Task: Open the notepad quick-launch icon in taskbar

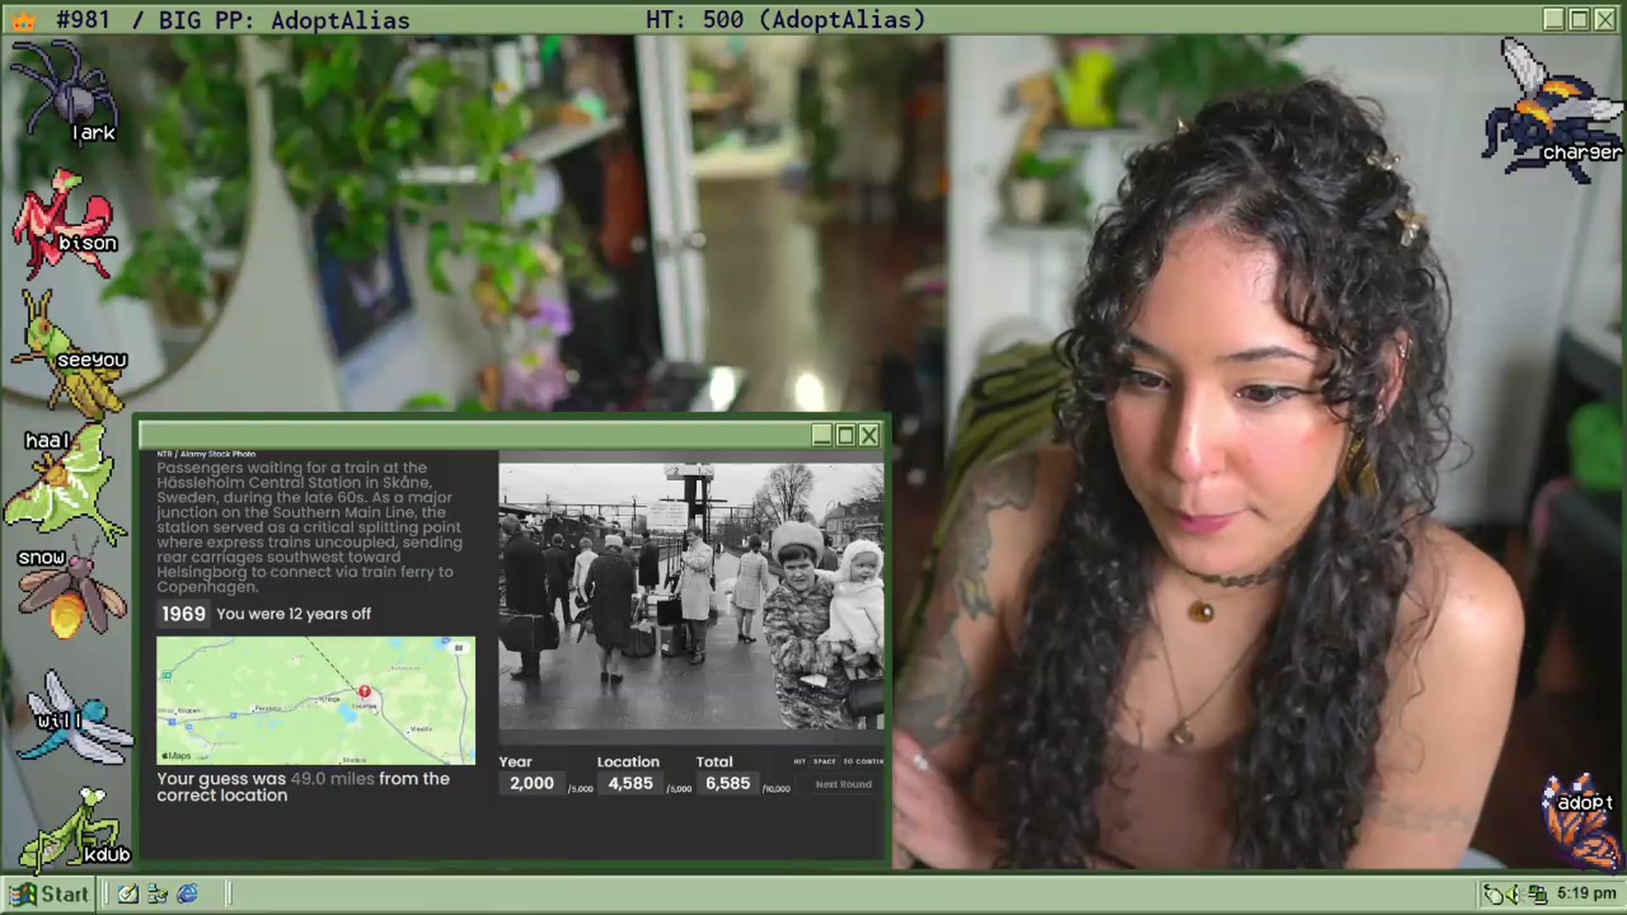Action: point(128,894)
